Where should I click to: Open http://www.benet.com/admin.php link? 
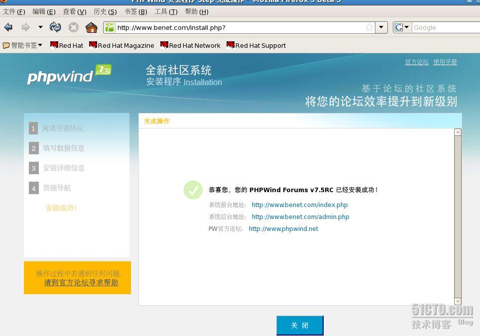301,217
